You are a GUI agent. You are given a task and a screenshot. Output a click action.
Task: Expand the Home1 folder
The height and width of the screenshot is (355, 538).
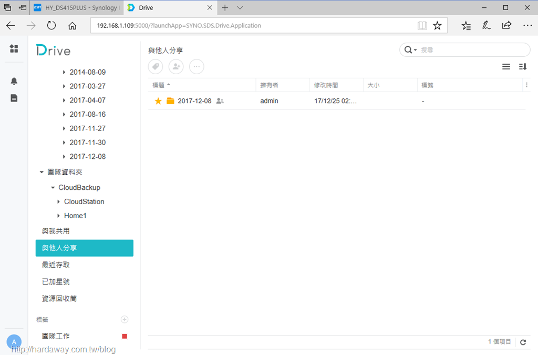point(58,216)
